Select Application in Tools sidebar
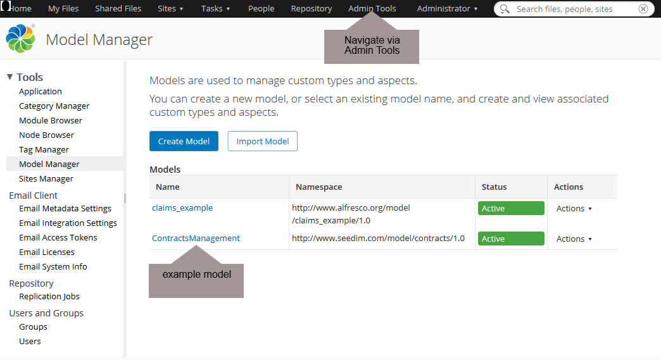661x360 pixels. coord(41,91)
